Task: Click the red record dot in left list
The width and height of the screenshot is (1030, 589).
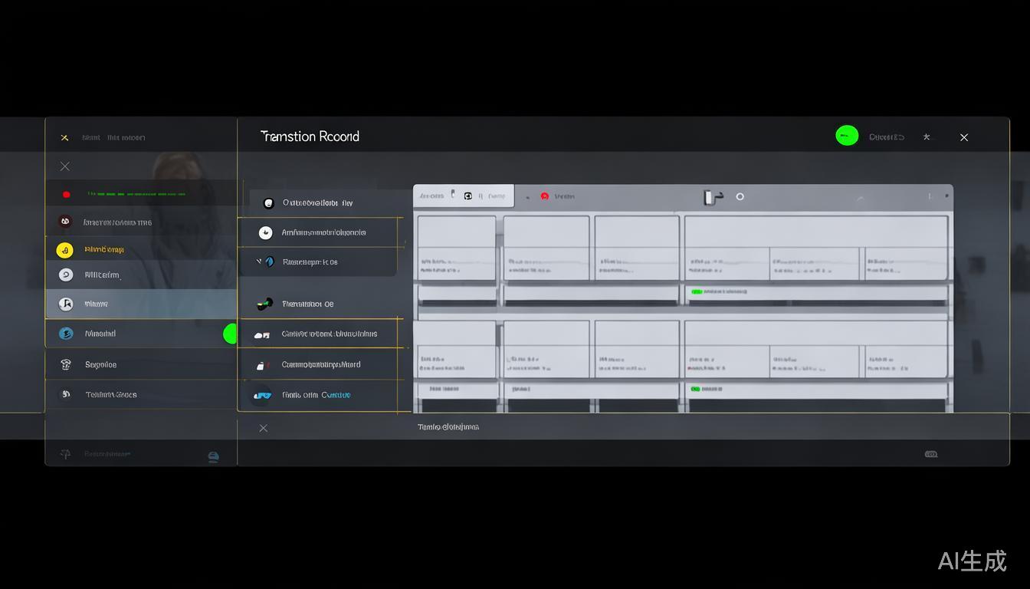Action: [x=67, y=195]
